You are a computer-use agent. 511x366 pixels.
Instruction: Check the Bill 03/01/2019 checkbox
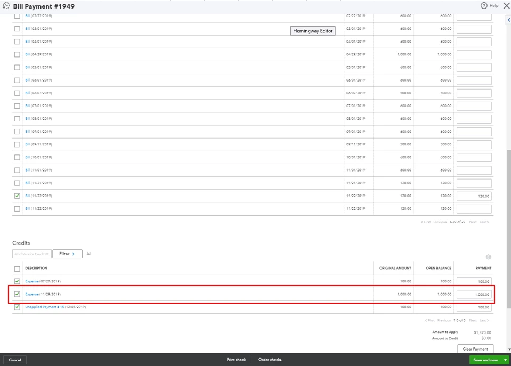click(17, 29)
